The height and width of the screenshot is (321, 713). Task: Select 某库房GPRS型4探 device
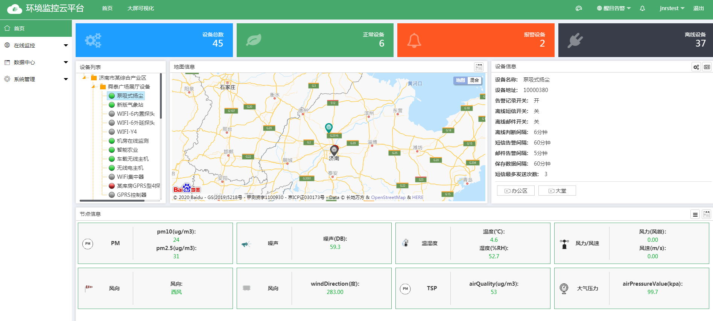134,186
